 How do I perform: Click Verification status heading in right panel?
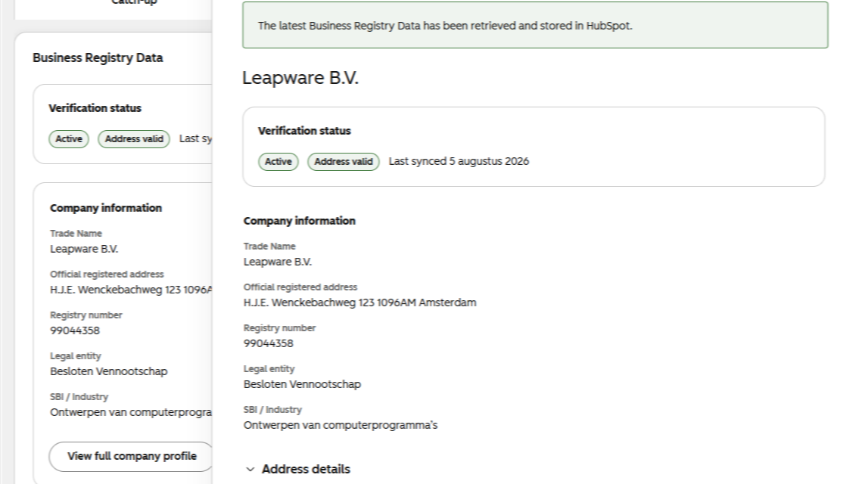pos(304,131)
